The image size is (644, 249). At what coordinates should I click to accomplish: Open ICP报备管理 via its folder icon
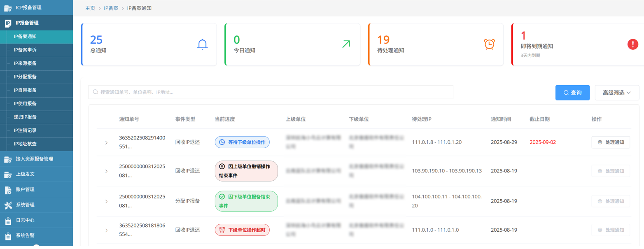coord(8,8)
